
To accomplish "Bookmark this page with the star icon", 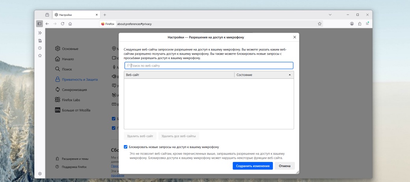I will click(319, 24).
